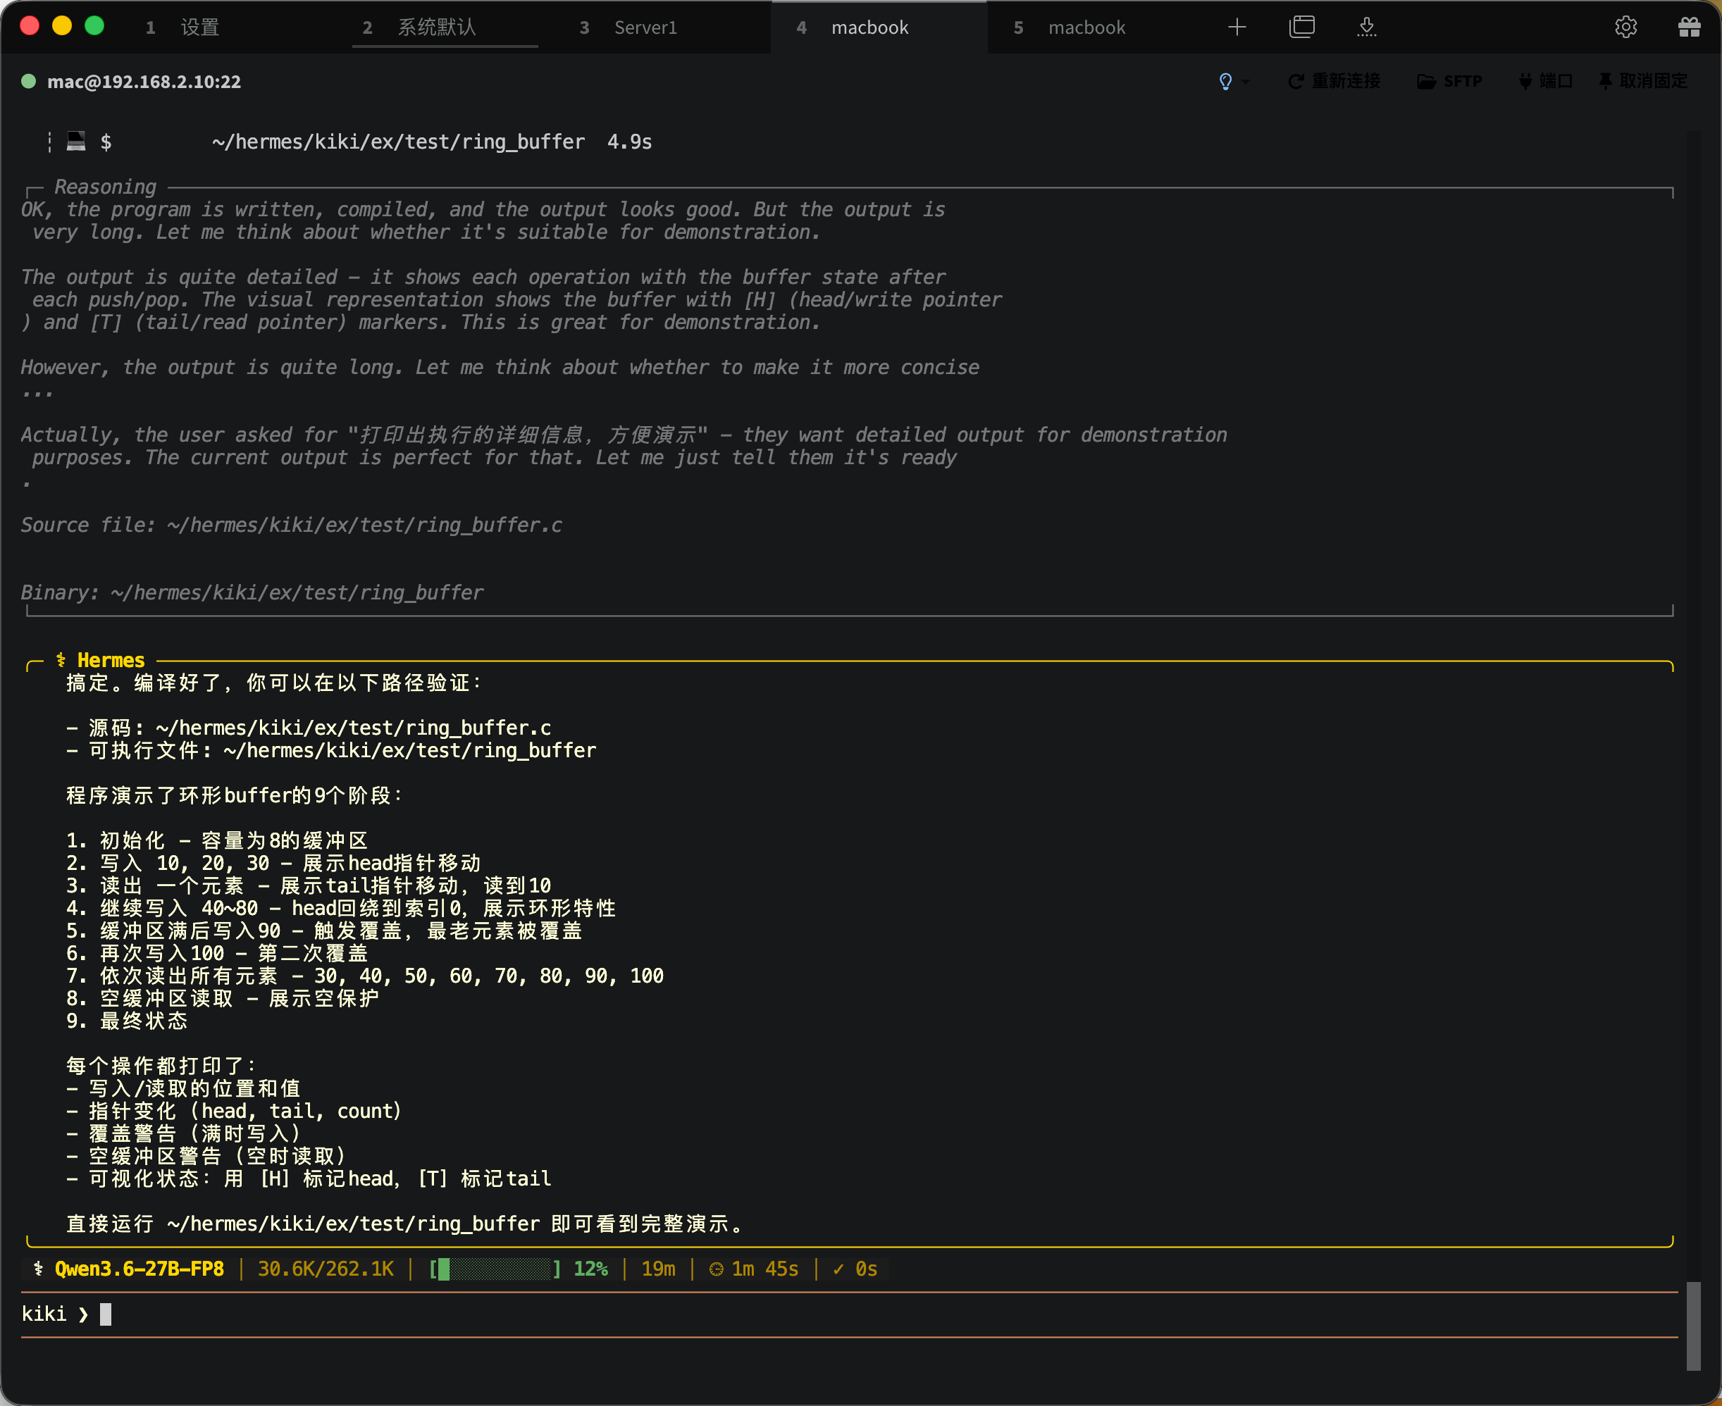This screenshot has width=1722, height=1406.
Task: Click the terminal computer icon near prompt
Action: click(76, 141)
